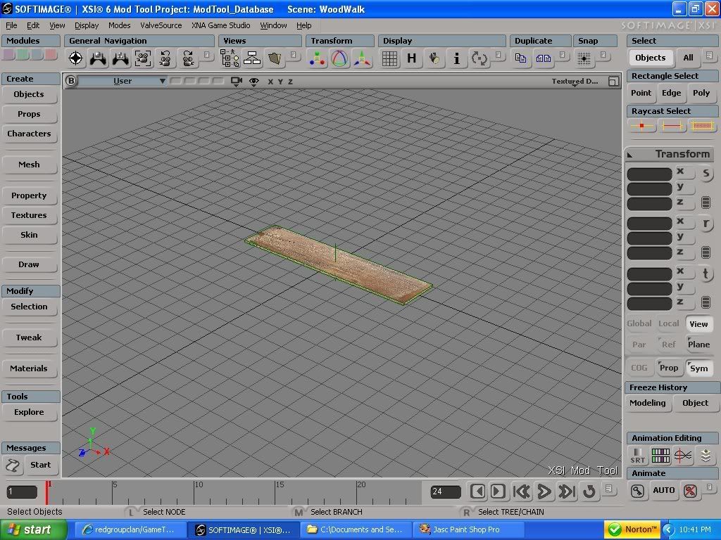721x540 pixels.
Task: Click the Textures button
Action: coord(29,215)
